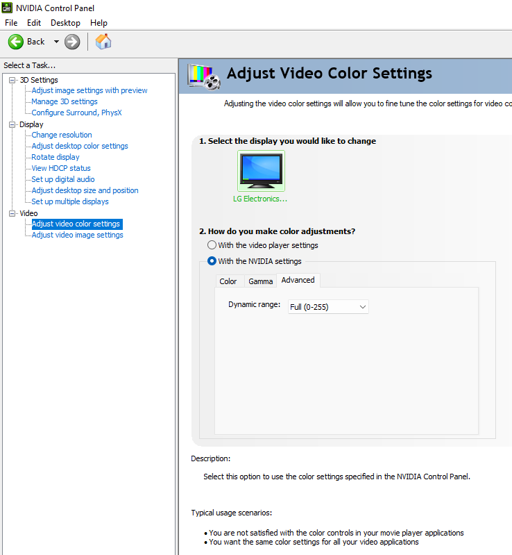Select With the NVIDIA settings radio
This screenshot has height=555, width=512.
pos(212,261)
